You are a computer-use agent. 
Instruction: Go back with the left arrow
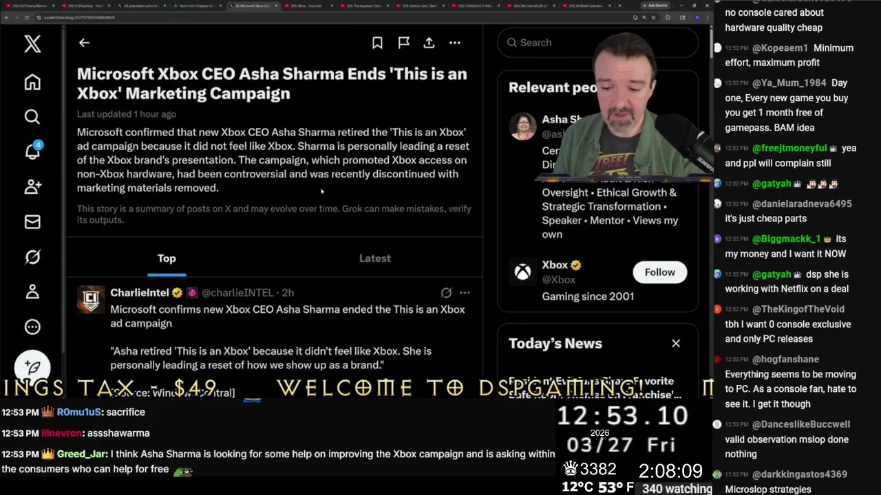pos(84,43)
